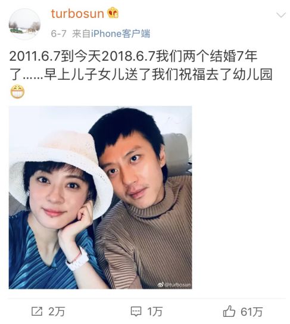Tap the crown membership badge icon

coord(113,13)
